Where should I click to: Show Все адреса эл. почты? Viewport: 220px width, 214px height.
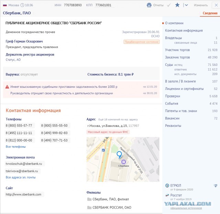coord(21,177)
